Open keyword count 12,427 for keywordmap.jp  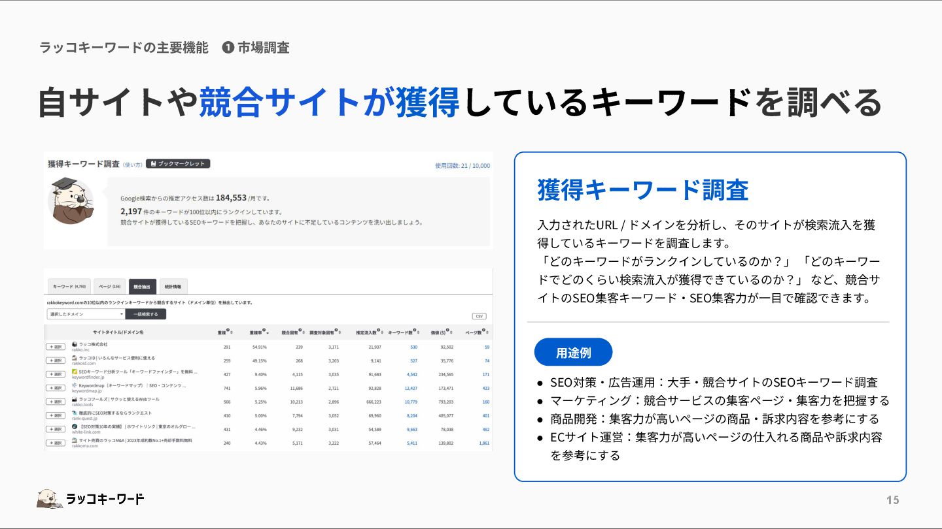tap(411, 388)
